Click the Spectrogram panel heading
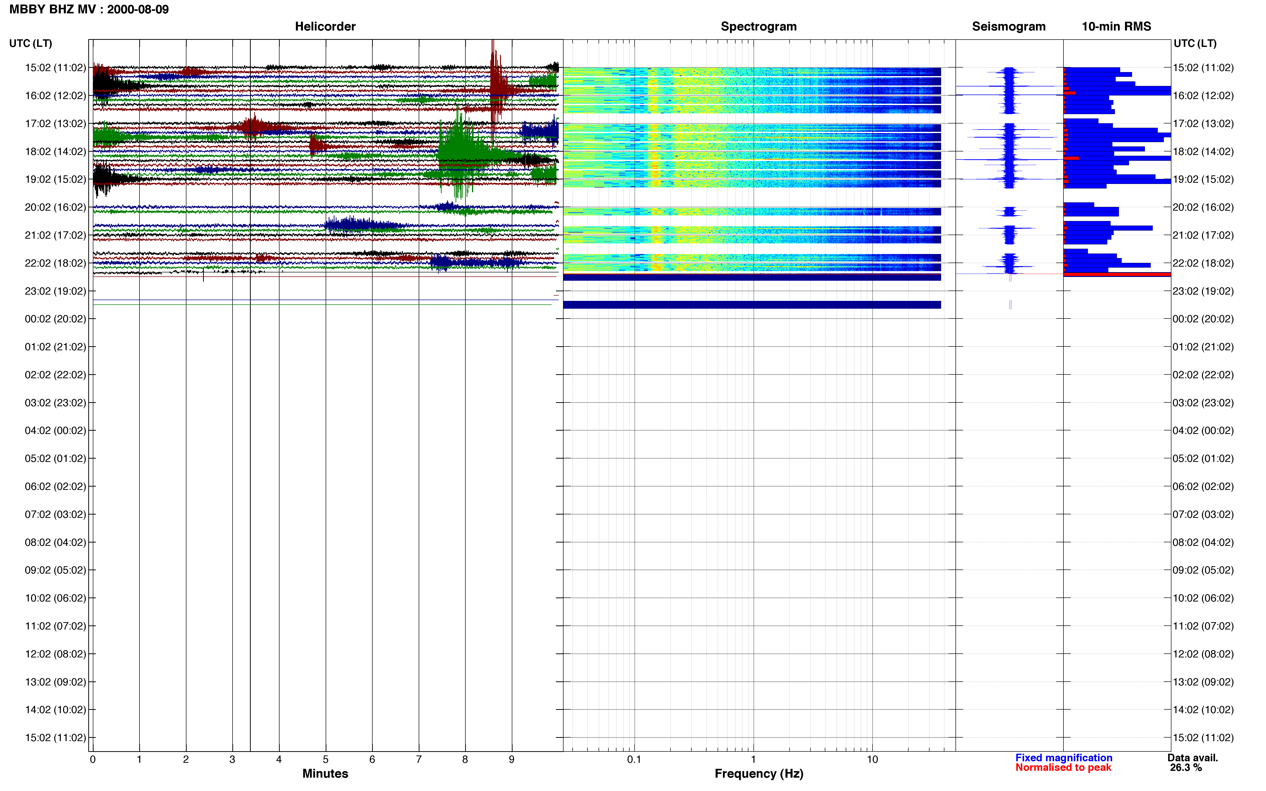 (759, 26)
